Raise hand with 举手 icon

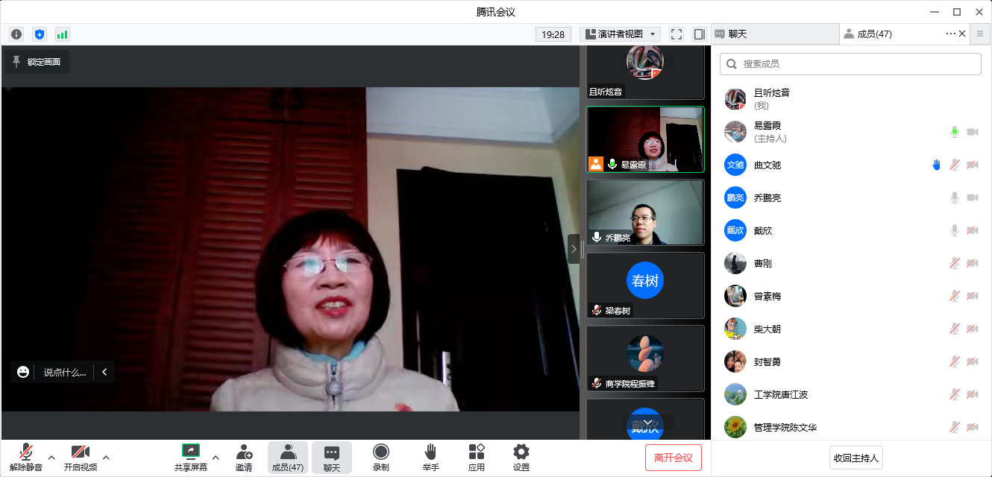coord(430,457)
